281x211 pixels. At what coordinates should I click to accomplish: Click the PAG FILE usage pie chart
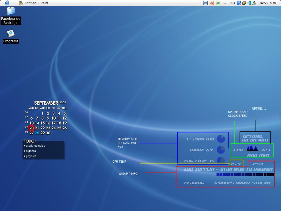point(221,160)
